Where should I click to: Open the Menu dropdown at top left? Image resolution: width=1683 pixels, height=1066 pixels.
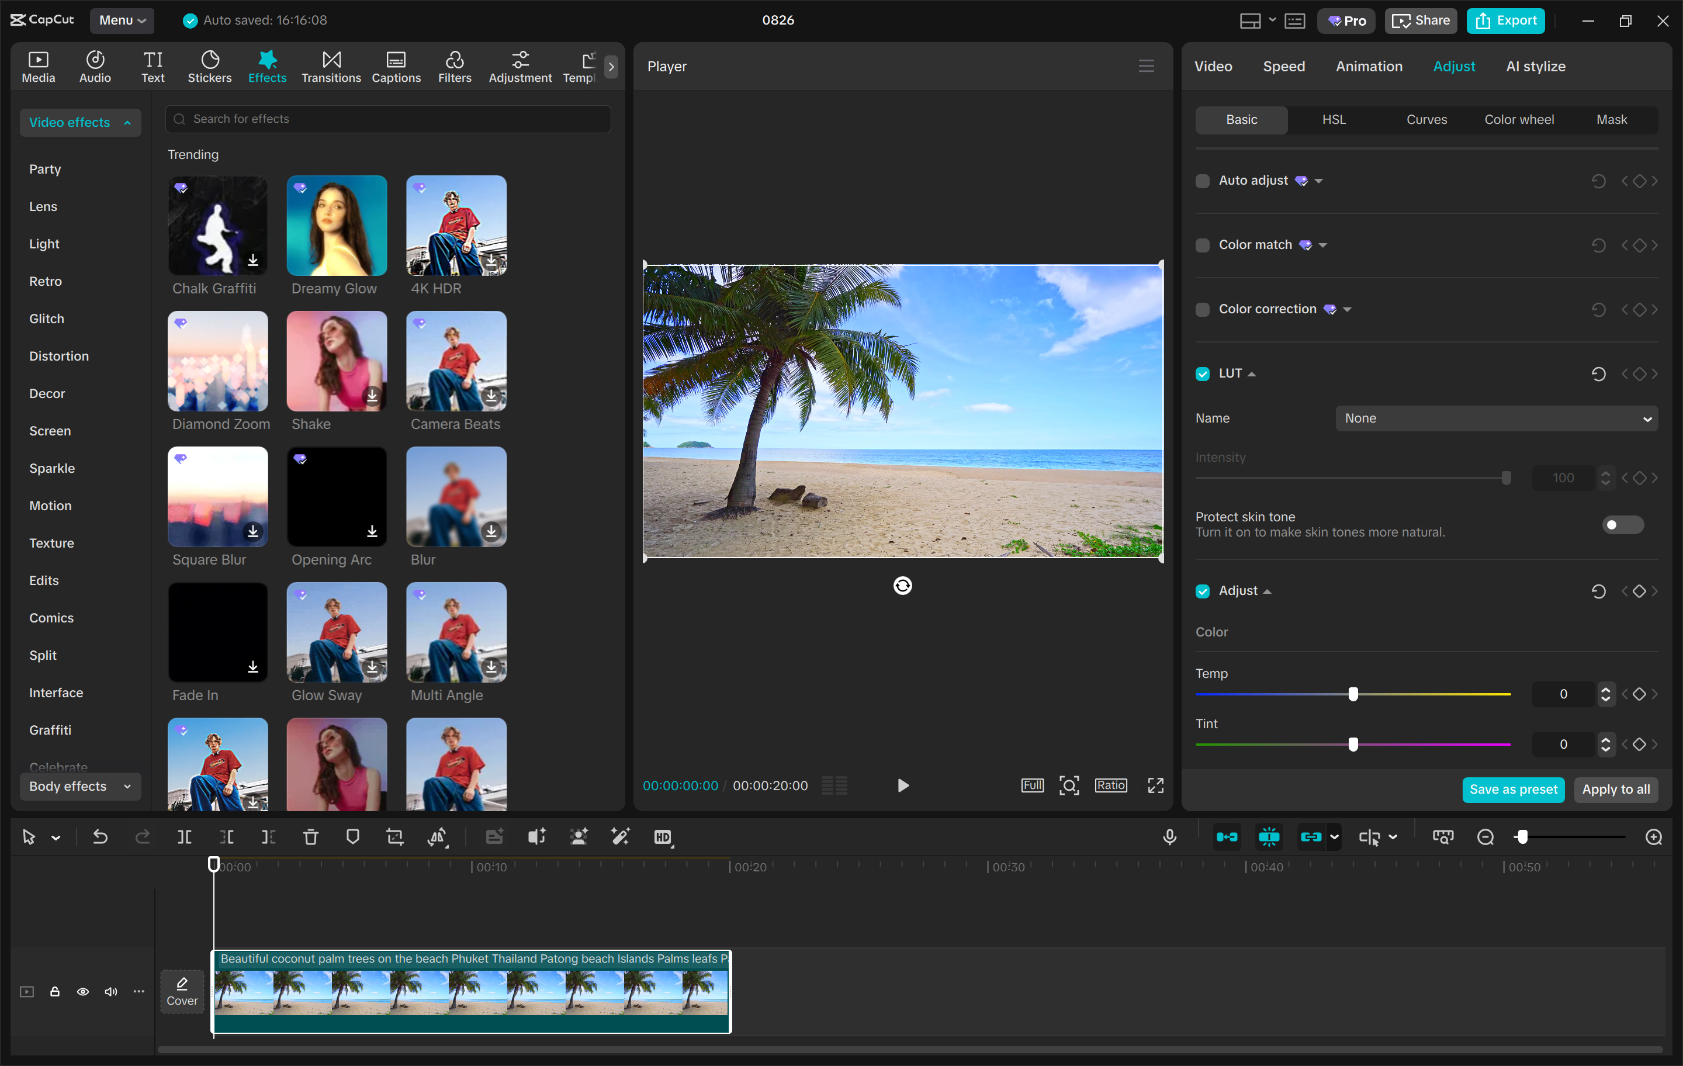click(122, 20)
